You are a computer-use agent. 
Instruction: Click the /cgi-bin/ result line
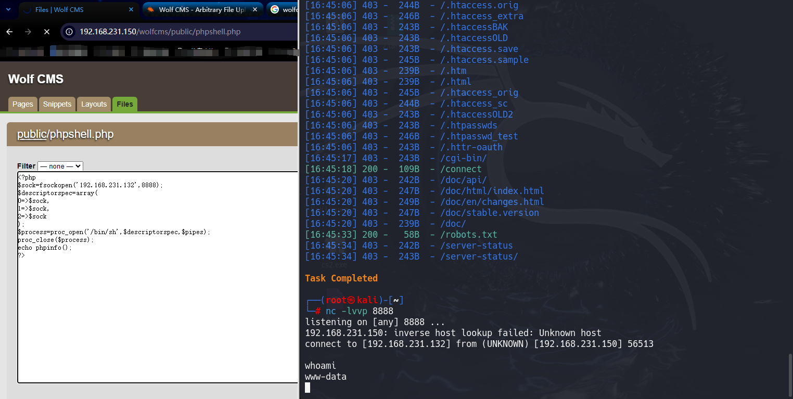pos(396,158)
